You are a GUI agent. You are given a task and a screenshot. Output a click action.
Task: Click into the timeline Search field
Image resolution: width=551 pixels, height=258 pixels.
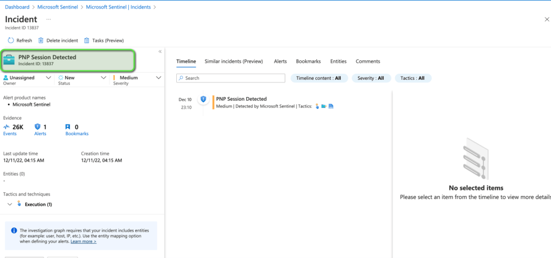[x=231, y=78]
